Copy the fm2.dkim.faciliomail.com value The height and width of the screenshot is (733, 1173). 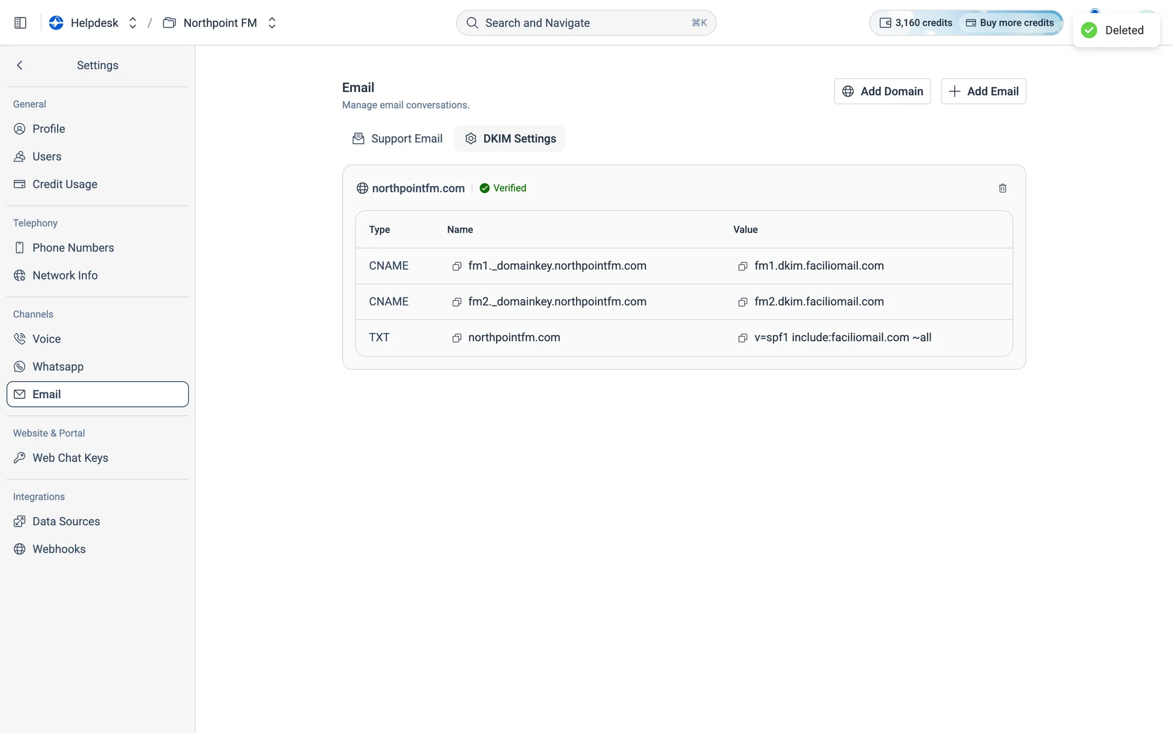743,302
